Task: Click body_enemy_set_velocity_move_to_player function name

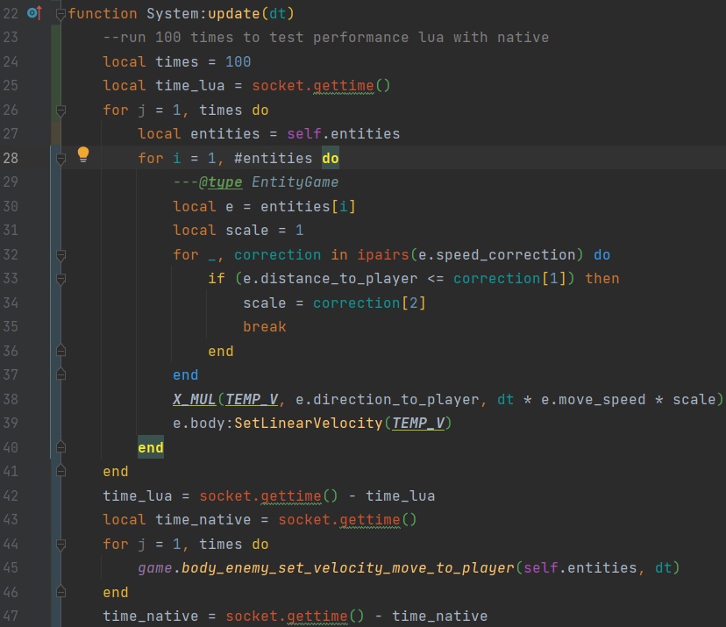Action: click(347, 568)
